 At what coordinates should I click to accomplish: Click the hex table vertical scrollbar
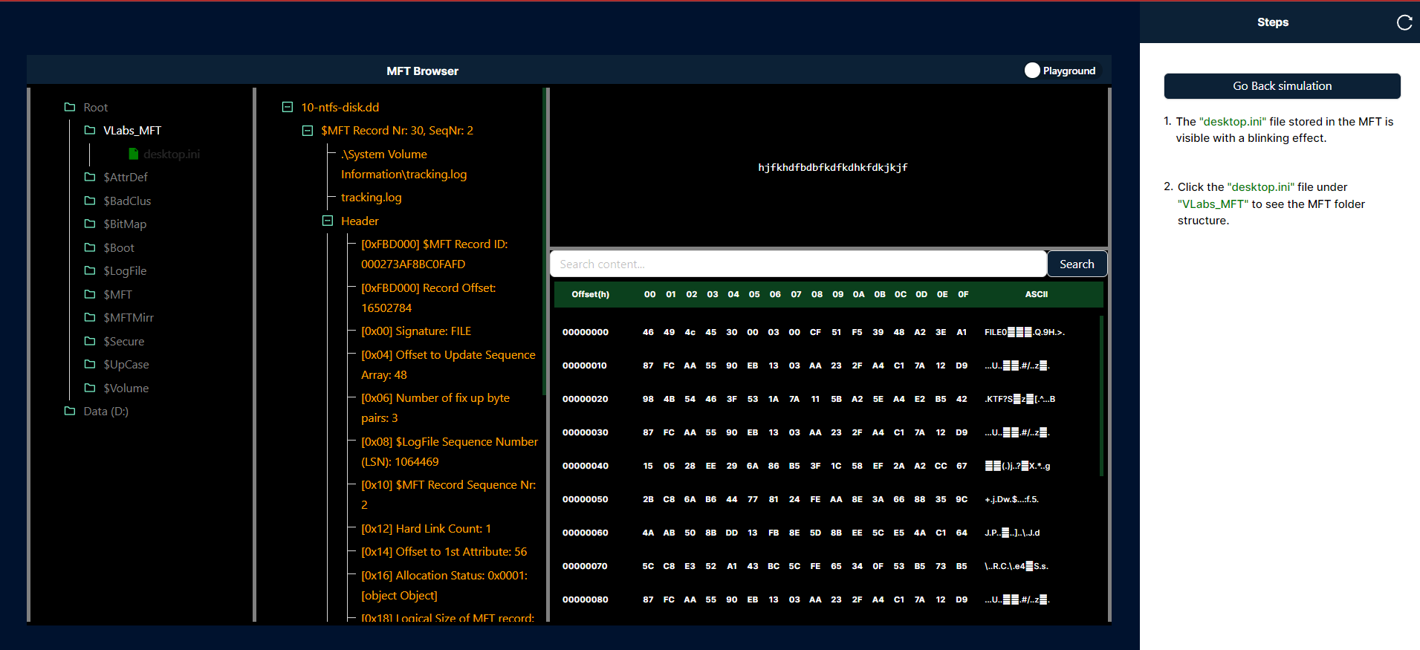tap(1100, 395)
